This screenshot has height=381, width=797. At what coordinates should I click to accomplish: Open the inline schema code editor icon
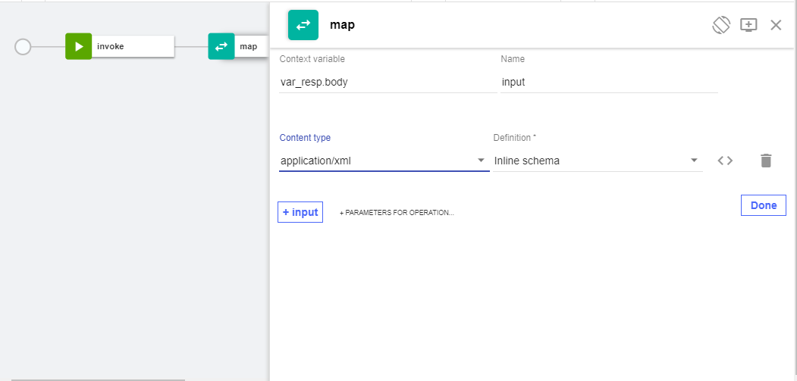[725, 161]
